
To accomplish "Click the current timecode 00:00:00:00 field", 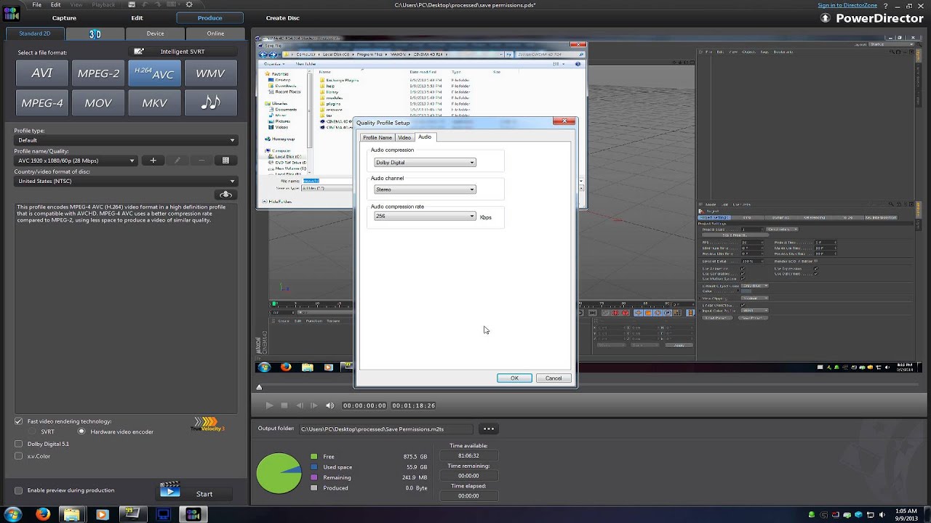I will click(x=364, y=405).
